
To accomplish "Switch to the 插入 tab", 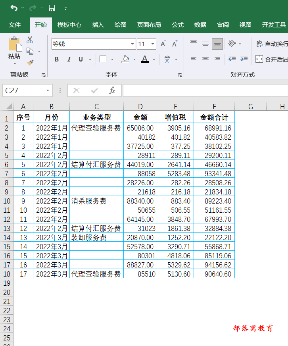I will [x=98, y=25].
